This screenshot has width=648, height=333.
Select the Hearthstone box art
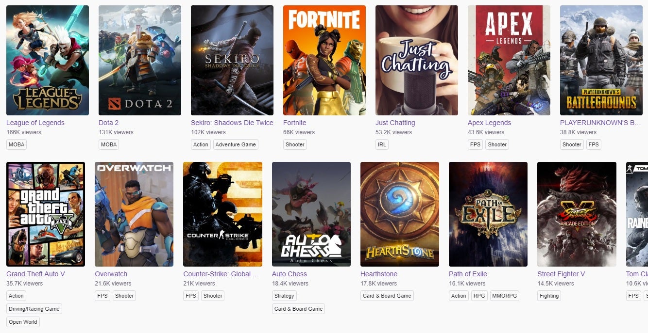[399, 214]
